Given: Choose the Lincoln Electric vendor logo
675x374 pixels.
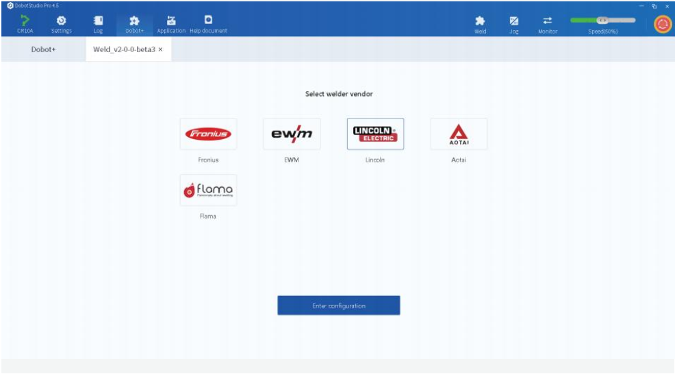Looking at the screenshot, I should point(375,134).
